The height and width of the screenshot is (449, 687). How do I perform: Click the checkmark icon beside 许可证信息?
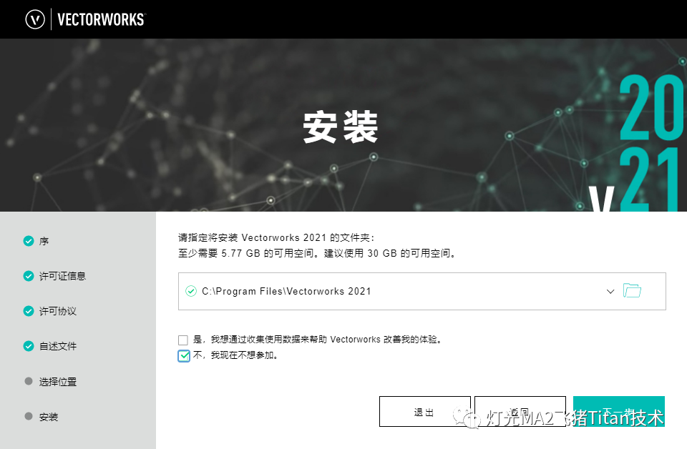click(x=29, y=276)
